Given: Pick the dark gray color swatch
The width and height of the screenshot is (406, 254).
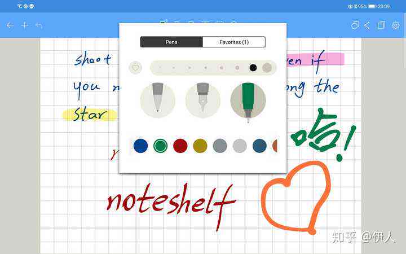Looking at the screenshot, I should tap(220, 146).
